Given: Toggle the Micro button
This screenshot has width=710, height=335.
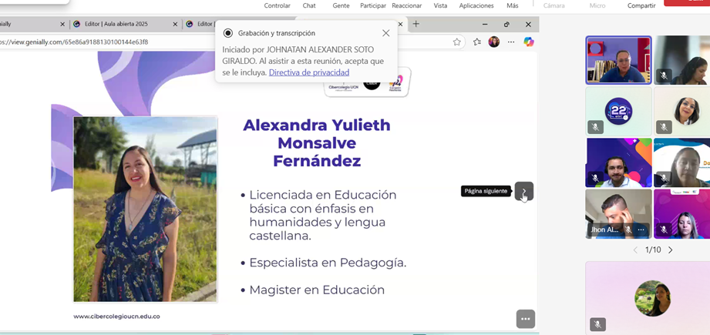Looking at the screenshot, I should click(597, 5).
